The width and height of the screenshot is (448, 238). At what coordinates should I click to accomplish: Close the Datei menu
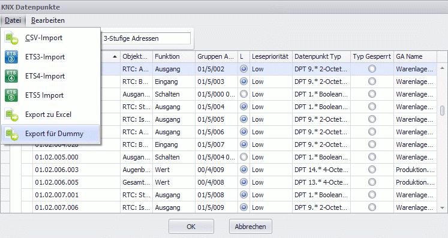[13, 20]
